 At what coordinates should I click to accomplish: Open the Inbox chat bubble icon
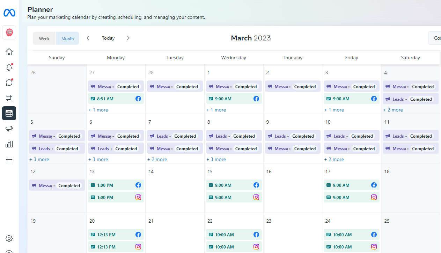9,83
